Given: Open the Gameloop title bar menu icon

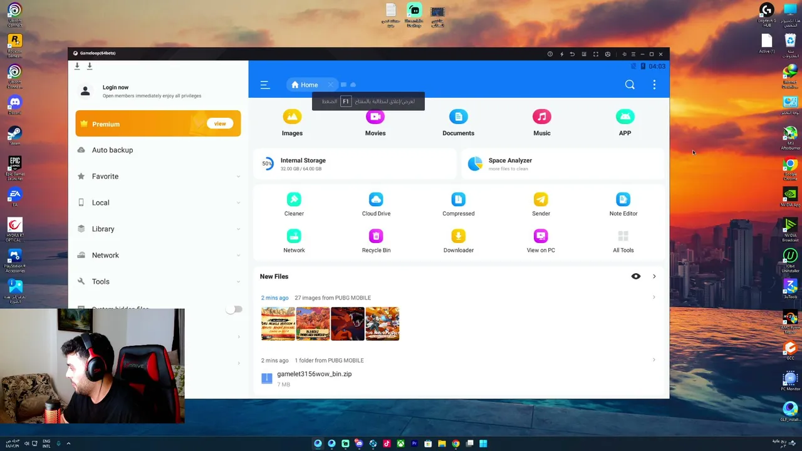Looking at the screenshot, I should tap(633, 54).
